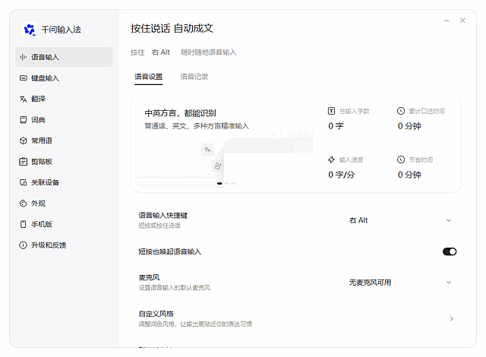Click the 按住说话 自动成文 page title
486x357 pixels.
pos(172,29)
